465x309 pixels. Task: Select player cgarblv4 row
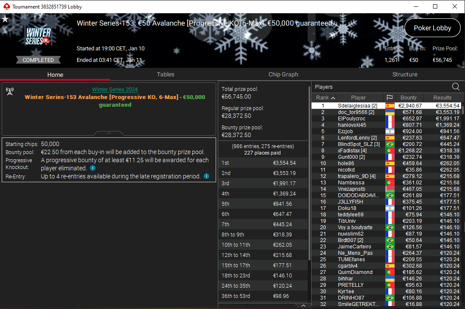point(387,265)
